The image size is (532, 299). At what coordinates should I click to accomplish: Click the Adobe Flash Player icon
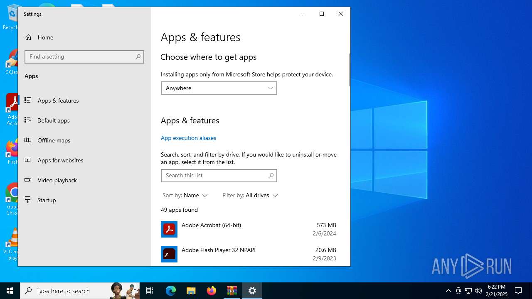coord(169,254)
